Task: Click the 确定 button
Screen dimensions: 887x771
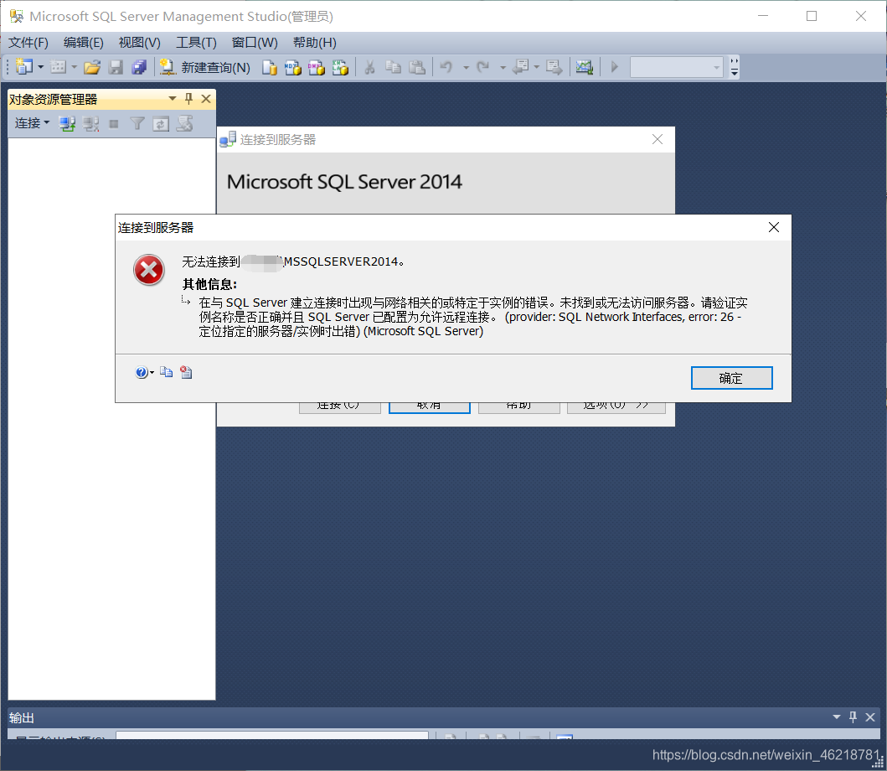Action: tap(731, 378)
